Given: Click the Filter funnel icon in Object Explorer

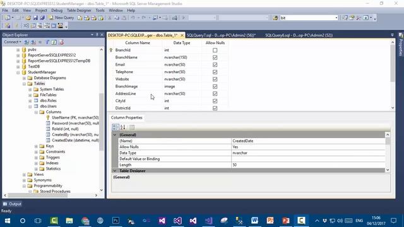Looking at the screenshot, I should click(x=47, y=42).
